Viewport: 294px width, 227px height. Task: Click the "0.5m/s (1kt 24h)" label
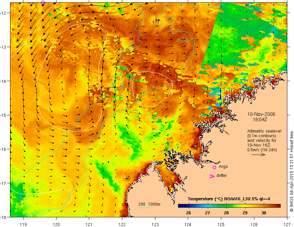262,150
